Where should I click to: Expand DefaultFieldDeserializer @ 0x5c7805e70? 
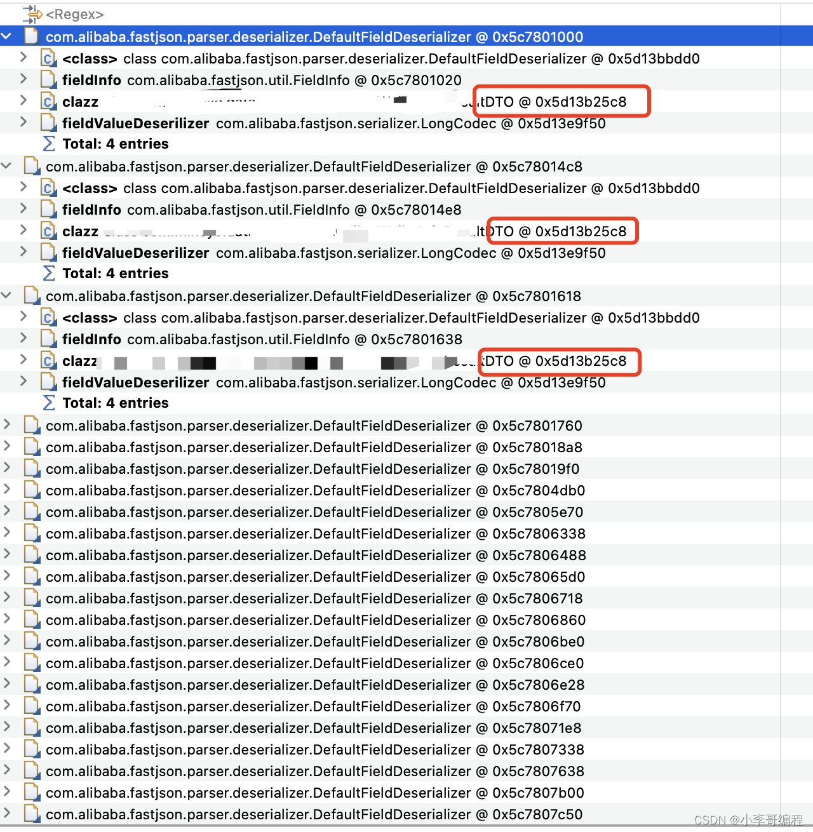(x=7, y=511)
